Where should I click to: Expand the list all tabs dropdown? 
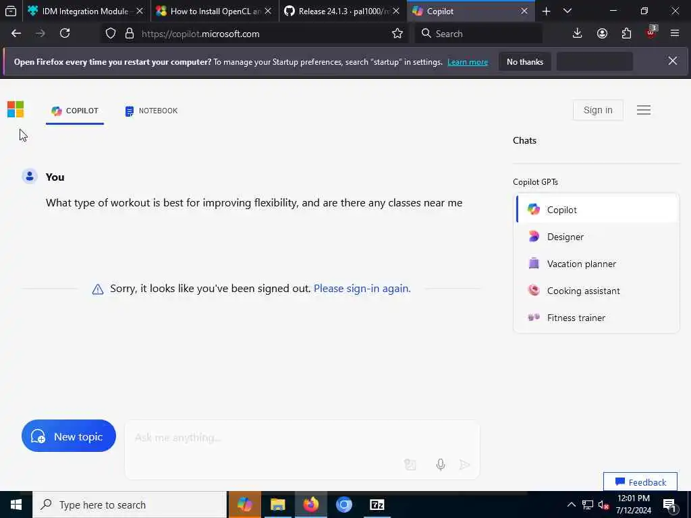(x=568, y=11)
